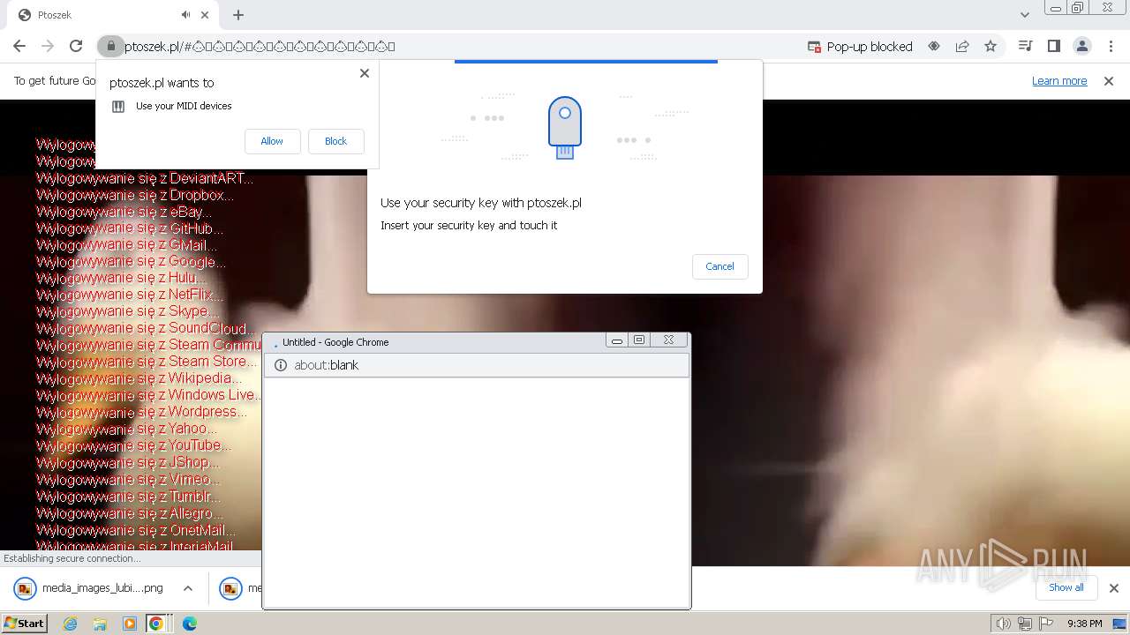The width and height of the screenshot is (1130, 635).
Task: Open the media player taskbar icon
Action: coord(130,624)
